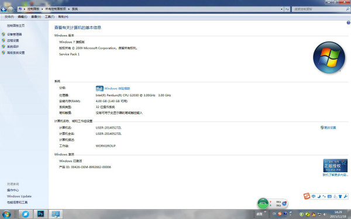The image size is (351, 219).
Task: Open the Windows Start orb
Action: coord(6,214)
